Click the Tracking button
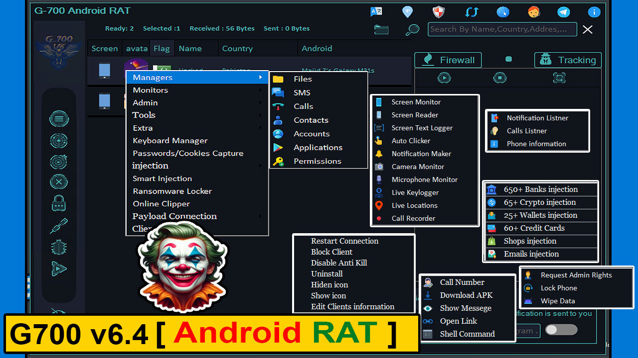The width and height of the screenshot is (638, 358). coord(568,60)
